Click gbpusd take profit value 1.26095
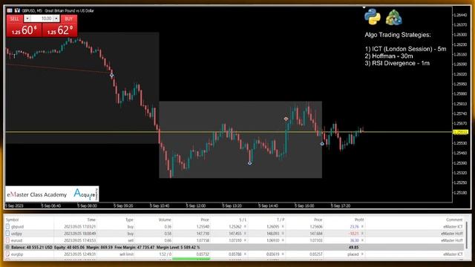475x267 pixels. 272,226
